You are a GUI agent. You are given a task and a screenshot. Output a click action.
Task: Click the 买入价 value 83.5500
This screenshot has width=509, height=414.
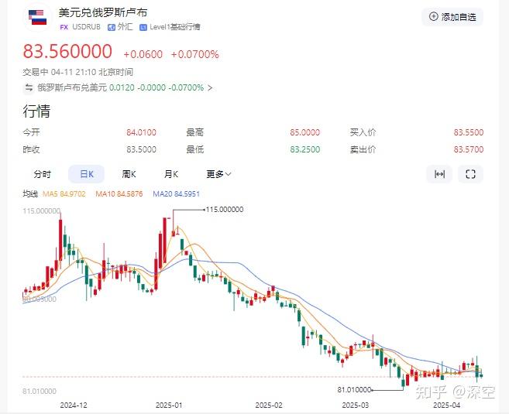click(469, 132)
